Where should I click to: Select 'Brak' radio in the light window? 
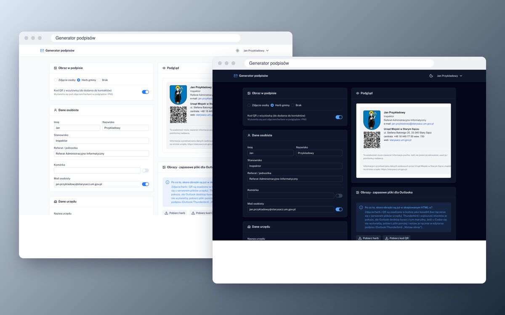pyautogui.click(x=99, y=80)
